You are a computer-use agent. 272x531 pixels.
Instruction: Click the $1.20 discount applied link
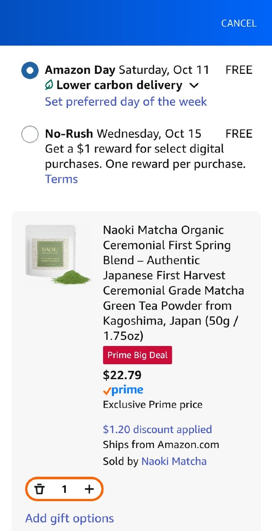157,429
